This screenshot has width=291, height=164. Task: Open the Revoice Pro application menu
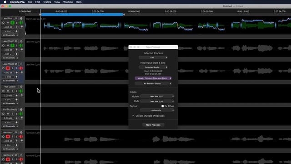click(x=17, y=2)
